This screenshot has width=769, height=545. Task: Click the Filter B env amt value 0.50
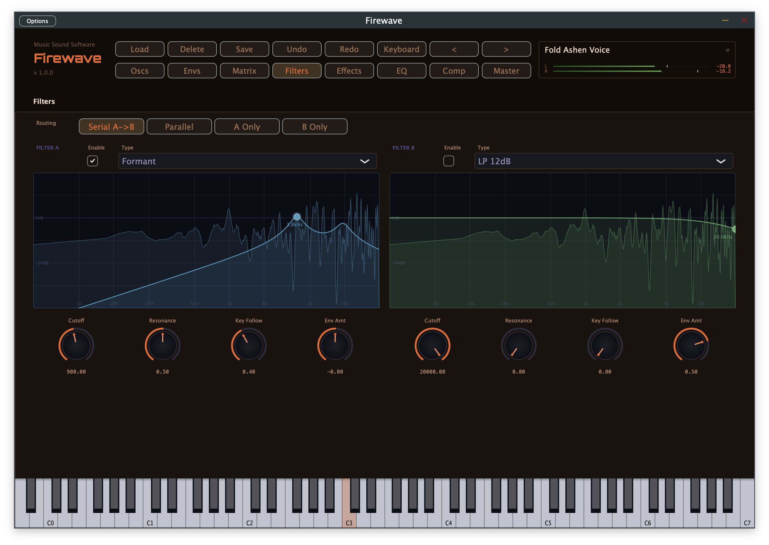tap(691, 372)
